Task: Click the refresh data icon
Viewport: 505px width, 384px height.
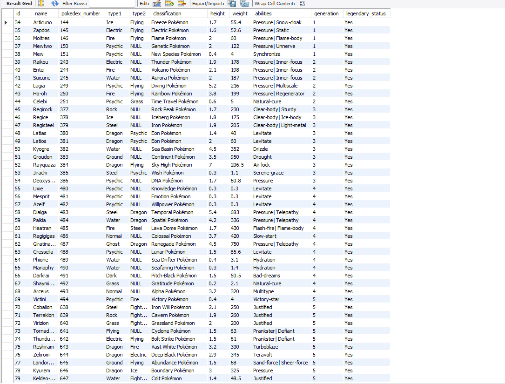Action: click(x=55, y=4)
